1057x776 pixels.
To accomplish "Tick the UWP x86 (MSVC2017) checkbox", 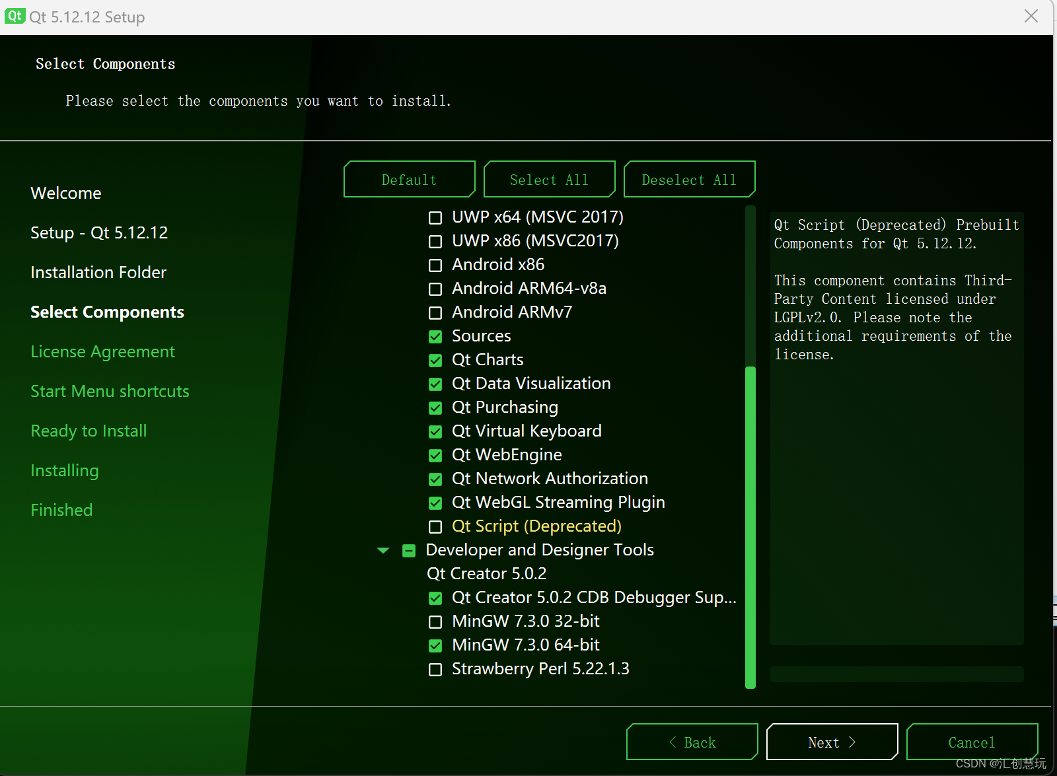I will pos(435,241).
